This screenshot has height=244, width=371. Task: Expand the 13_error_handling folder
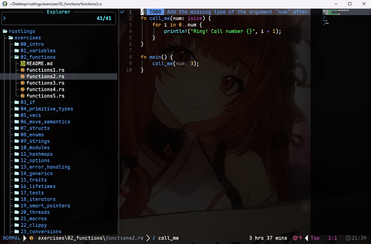(x=45, y=167)
